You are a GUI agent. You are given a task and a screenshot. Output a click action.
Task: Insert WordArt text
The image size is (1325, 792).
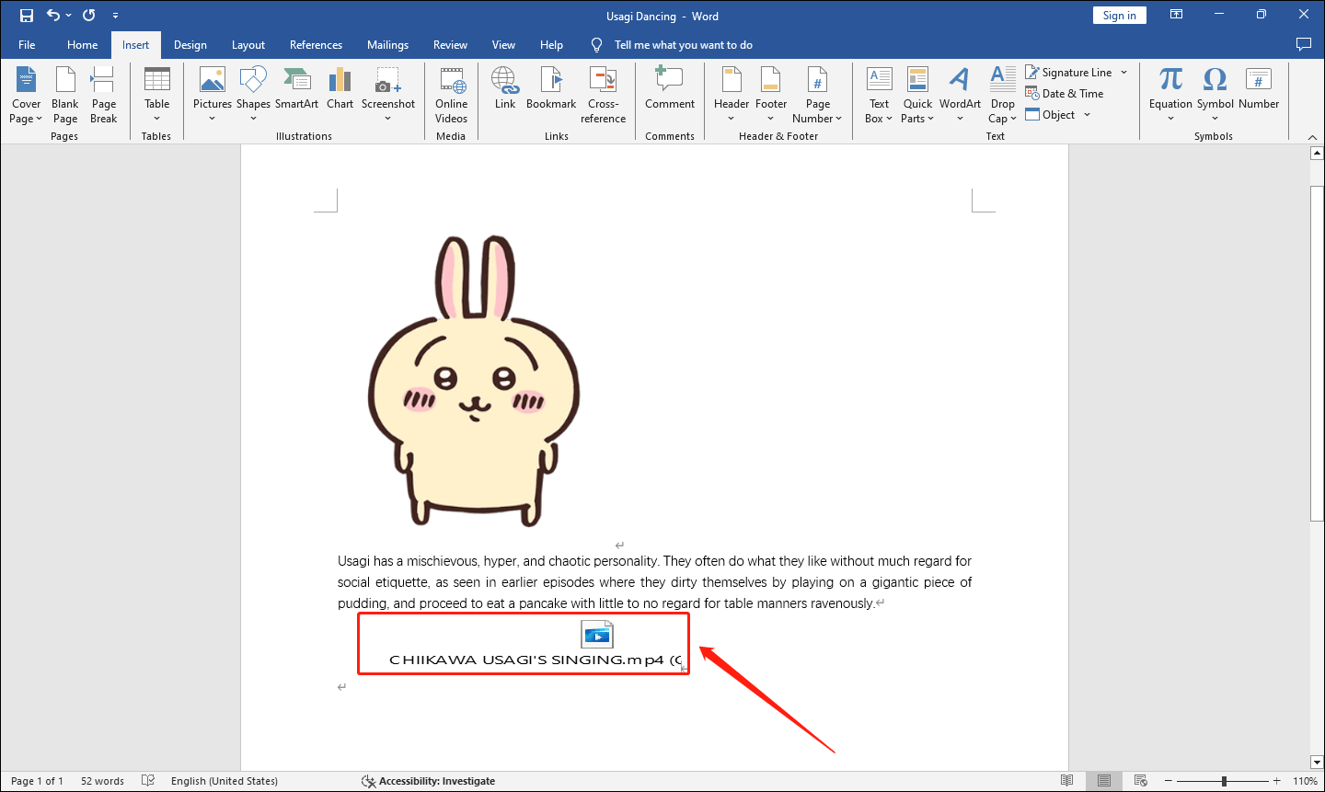pyautogui.click(x=960, y=94)
